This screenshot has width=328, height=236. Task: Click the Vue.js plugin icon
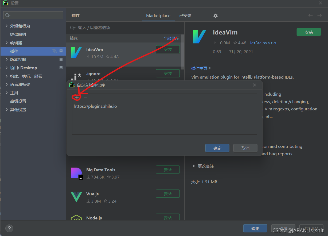click(76, 197)
